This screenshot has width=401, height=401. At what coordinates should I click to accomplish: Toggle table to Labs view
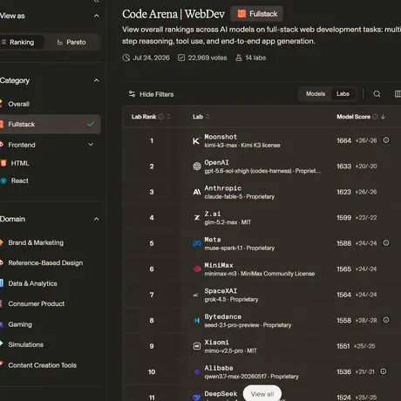point(343,94)
